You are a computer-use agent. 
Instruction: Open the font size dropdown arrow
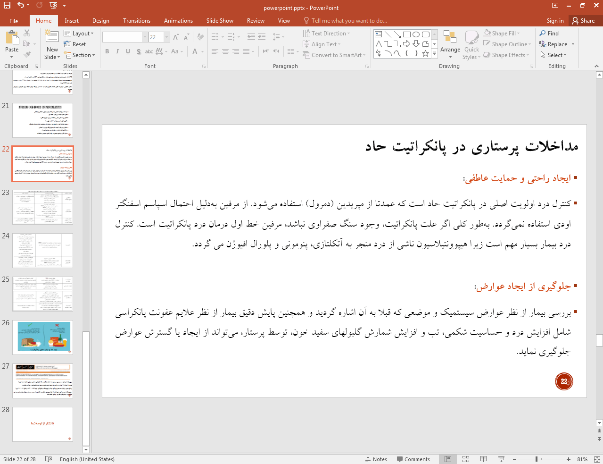[x=166, y=37]
